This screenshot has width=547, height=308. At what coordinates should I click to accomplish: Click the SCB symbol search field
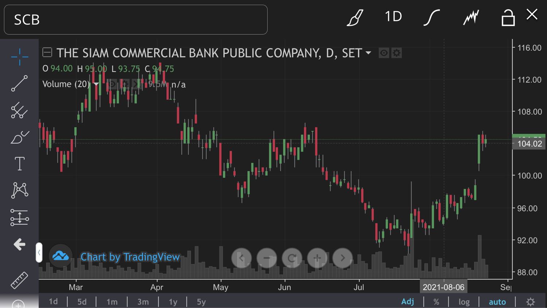(136, 20)
